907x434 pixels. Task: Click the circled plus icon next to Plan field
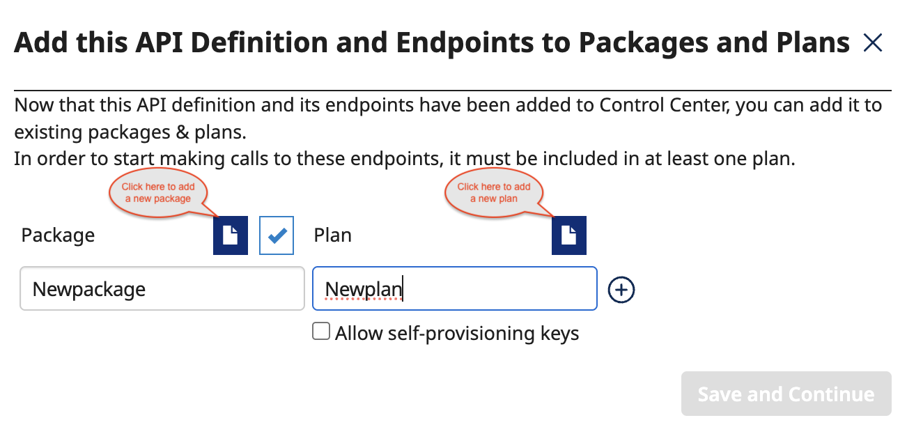621,290
